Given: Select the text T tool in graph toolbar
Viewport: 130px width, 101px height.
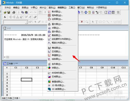Looking at the screenshot, I should [96, 22].
